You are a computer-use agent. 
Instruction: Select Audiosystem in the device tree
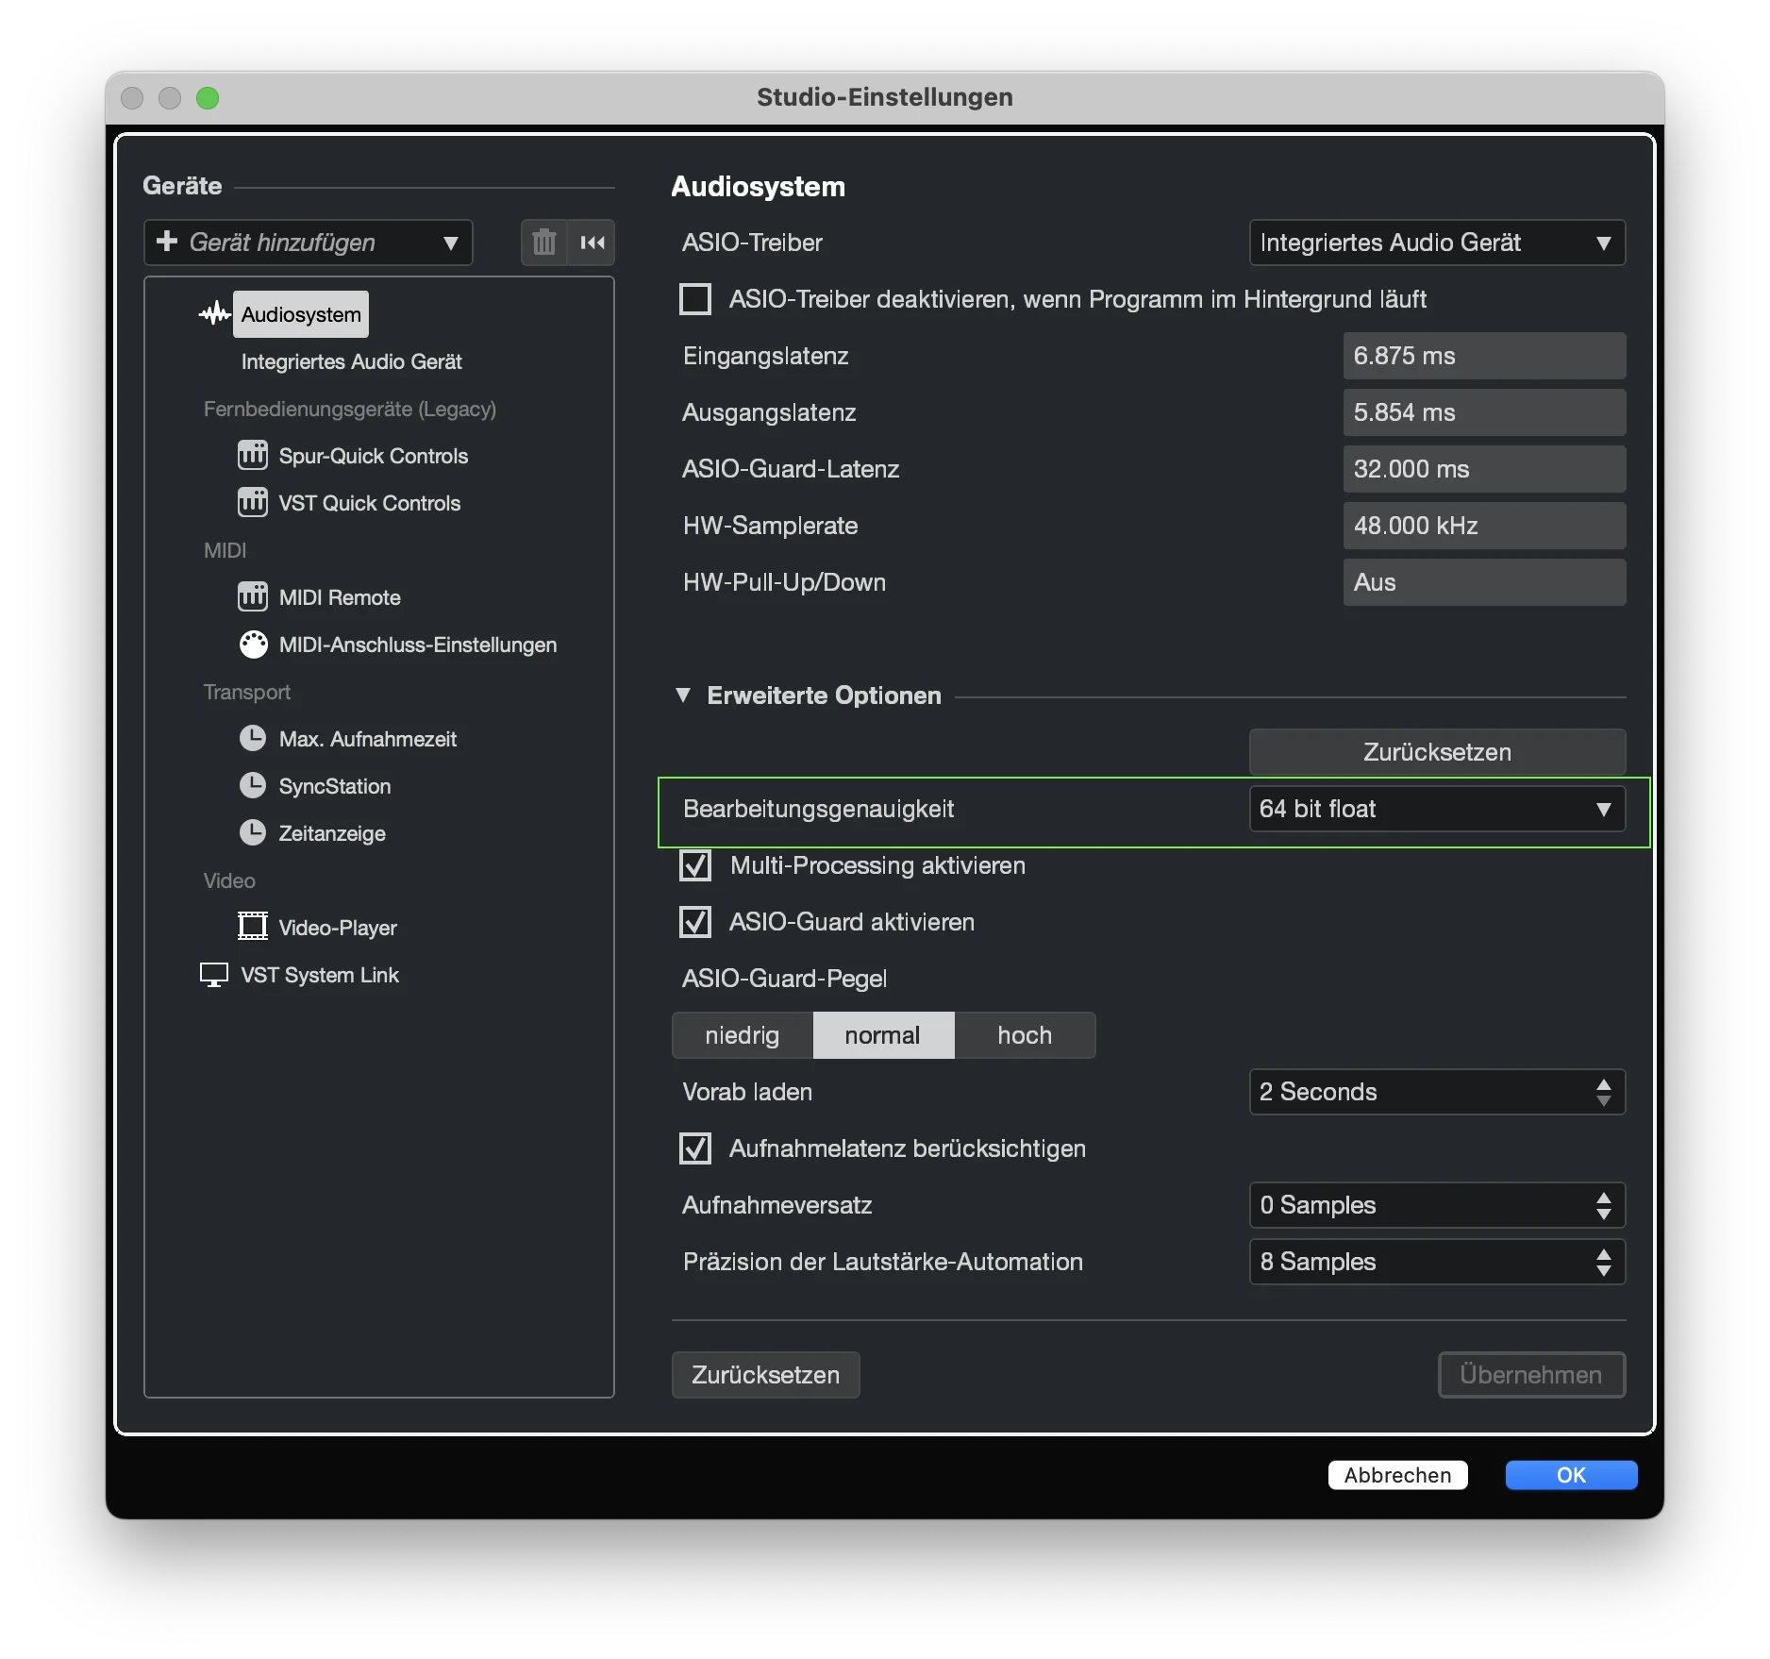tap(301, 314)
